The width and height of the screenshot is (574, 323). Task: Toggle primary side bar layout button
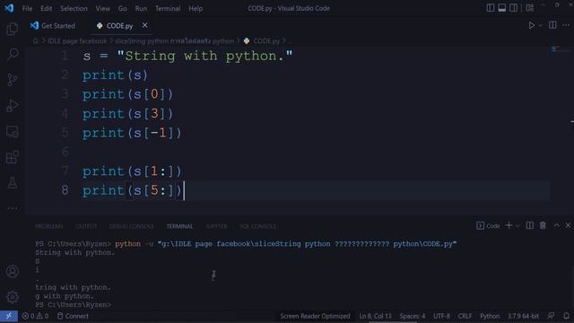(491, 8)
